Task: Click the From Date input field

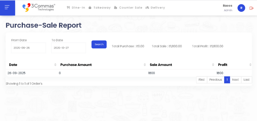Action: [28, 48]
